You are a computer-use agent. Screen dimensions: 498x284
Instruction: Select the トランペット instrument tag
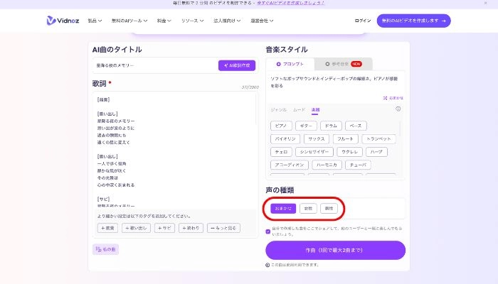pyautogui.click(x=379, y=139)
